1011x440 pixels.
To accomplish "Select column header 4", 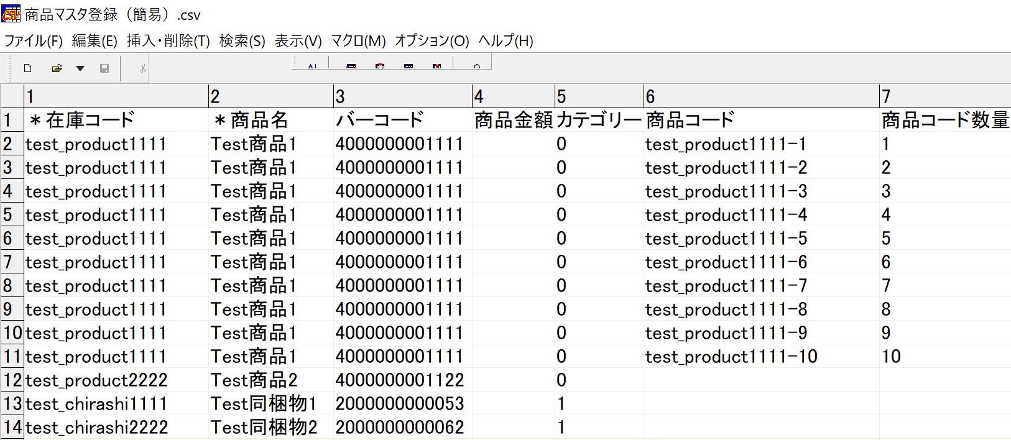I will pyautogui.click(x=514, y=96).
